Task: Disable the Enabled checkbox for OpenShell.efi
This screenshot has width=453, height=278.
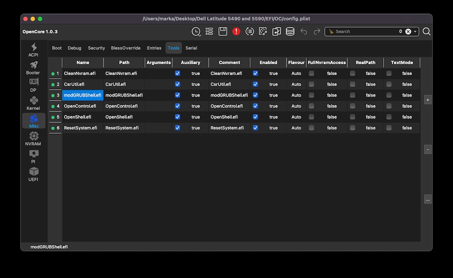Action: tap(255, 117)
